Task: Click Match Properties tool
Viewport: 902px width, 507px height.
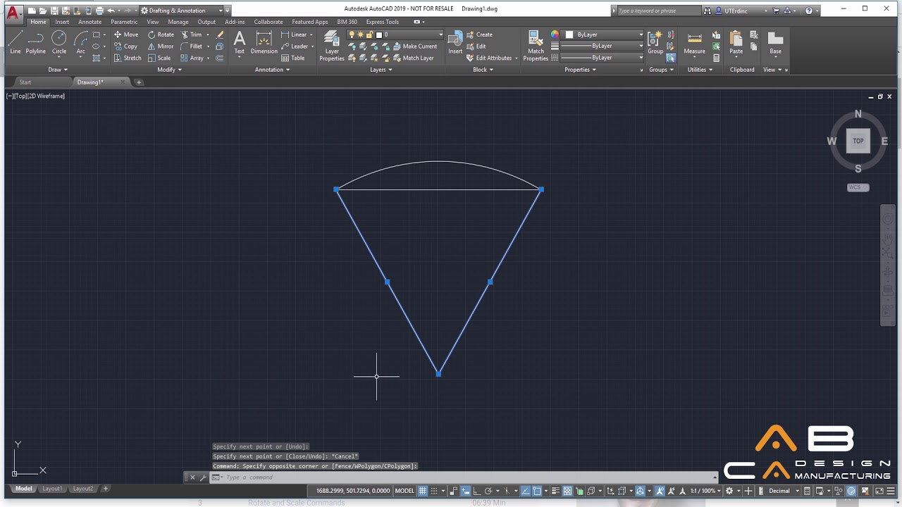Action: pyautogui.click(x=536, y=46)
